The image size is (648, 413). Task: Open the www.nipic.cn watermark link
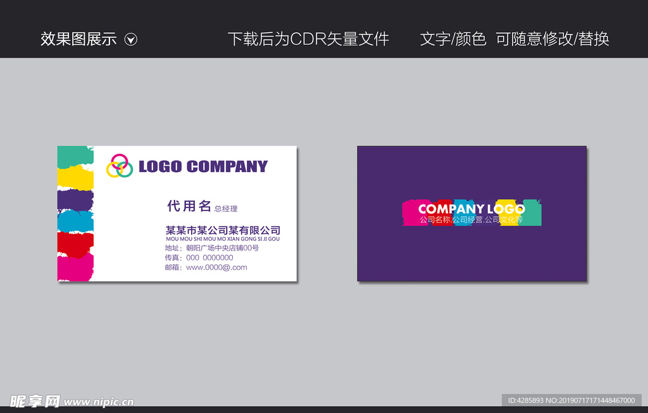pyautogui.click(x=99, y=402)
